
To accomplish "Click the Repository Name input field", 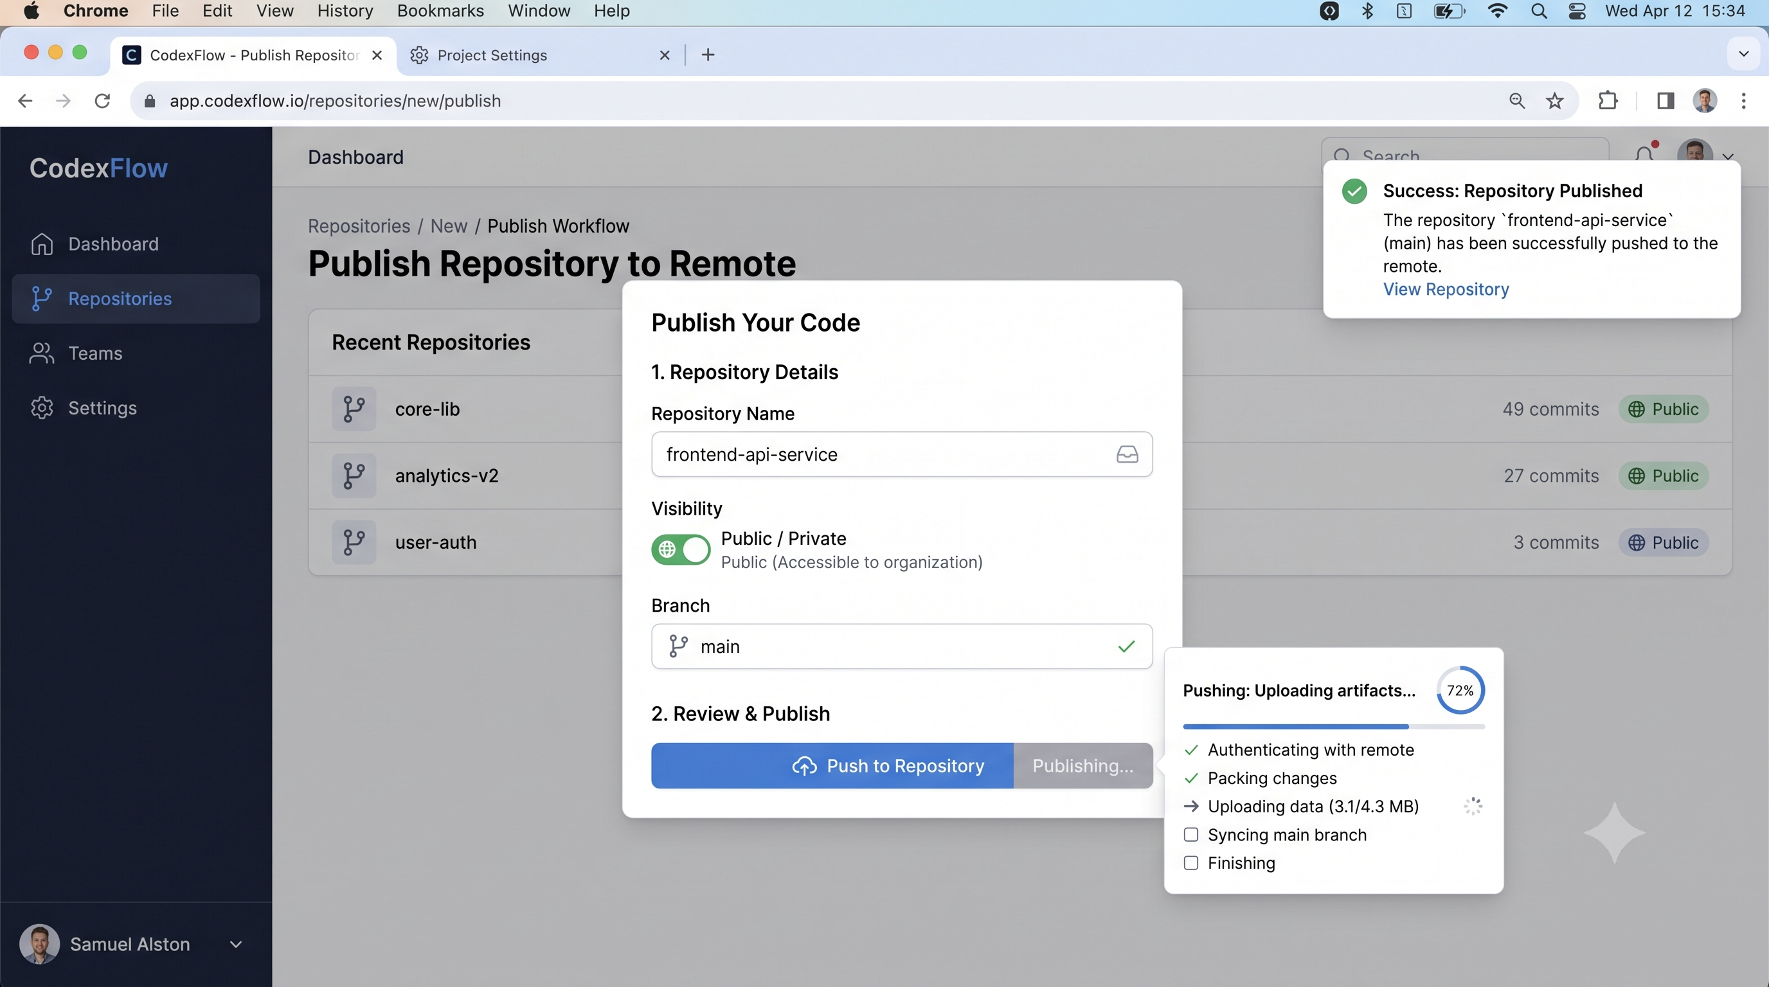I will (902, 454).
